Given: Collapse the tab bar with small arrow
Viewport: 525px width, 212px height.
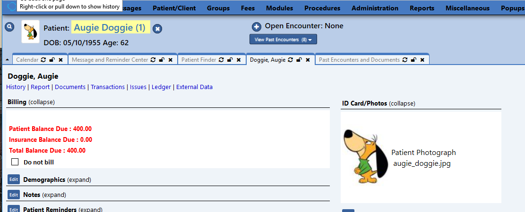Looking at the screenshot, I should pyautogui.click(x=8, y=60).
